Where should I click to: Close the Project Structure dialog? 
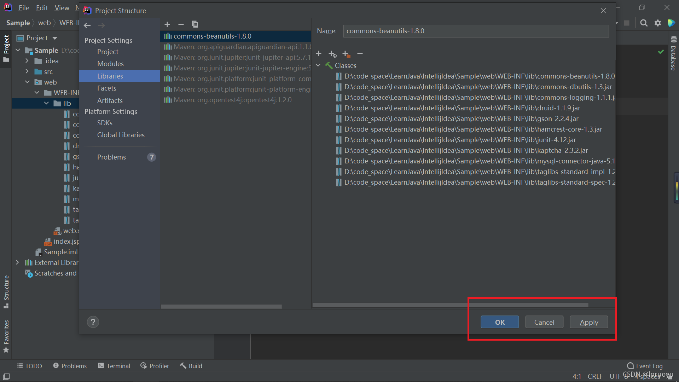click(603, 11)
